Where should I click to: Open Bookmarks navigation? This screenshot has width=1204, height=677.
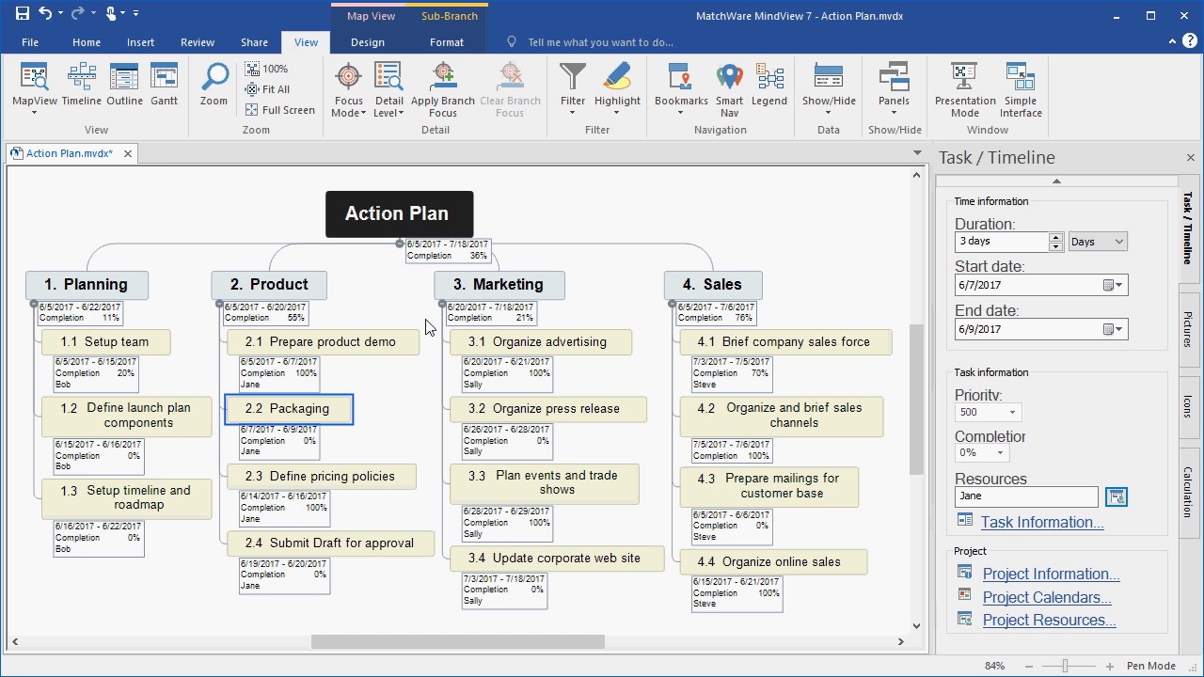[681, 90]
